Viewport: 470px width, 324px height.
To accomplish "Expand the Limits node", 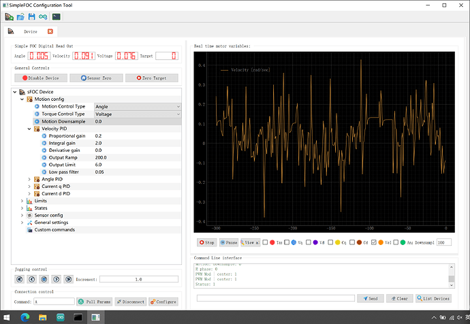I will [x=22, y=201].
